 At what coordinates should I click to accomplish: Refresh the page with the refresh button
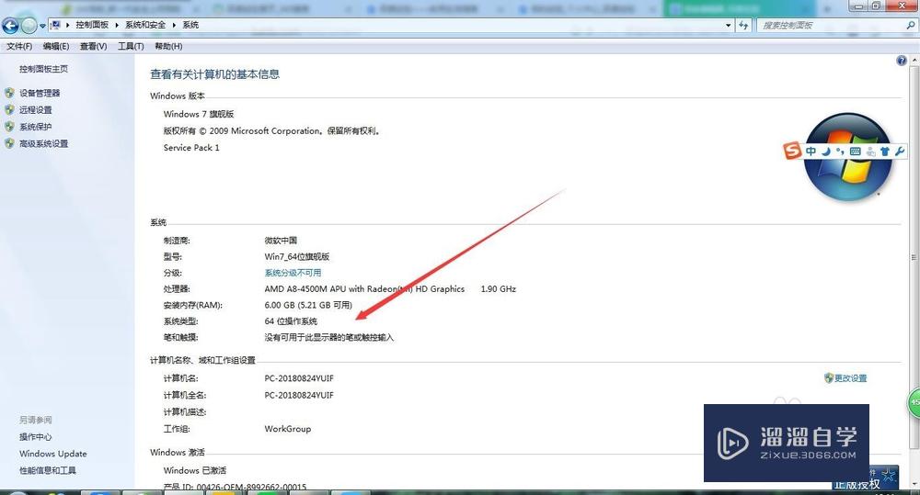tap(743, 25)
